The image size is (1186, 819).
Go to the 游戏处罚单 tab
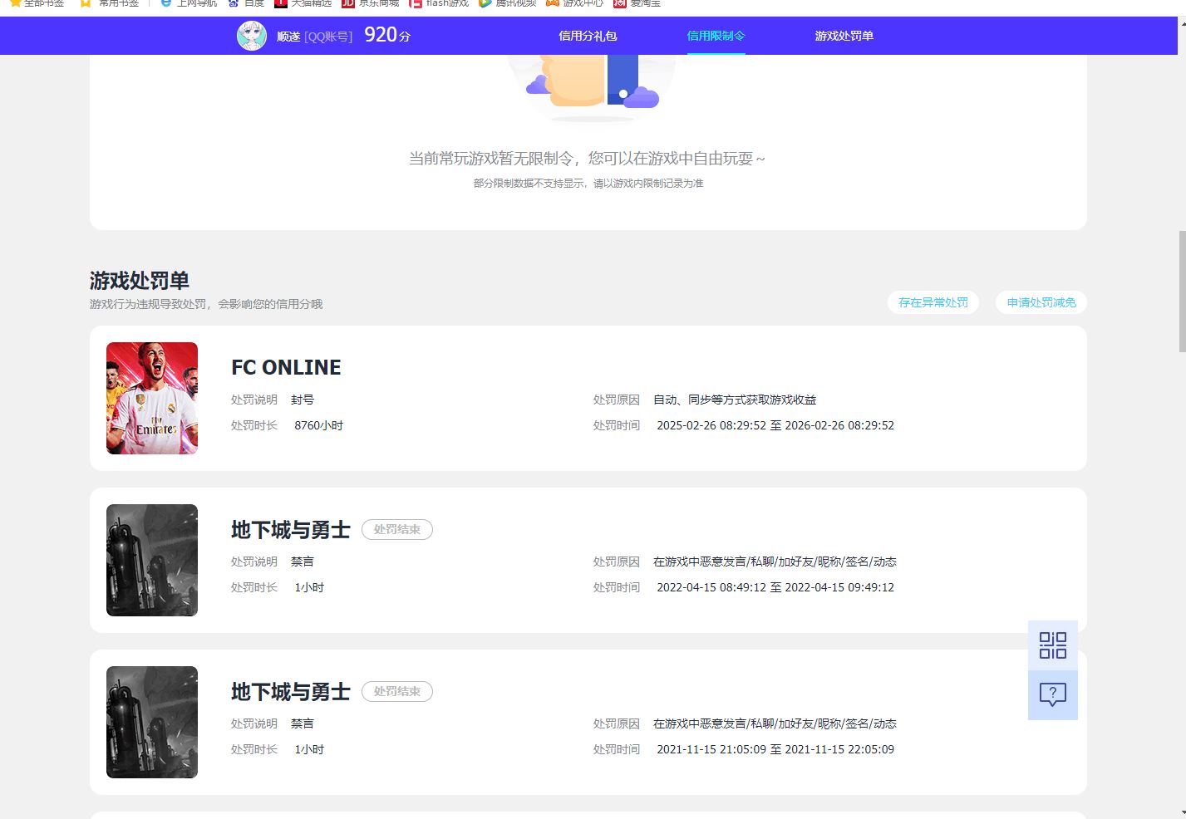(844, 36)
